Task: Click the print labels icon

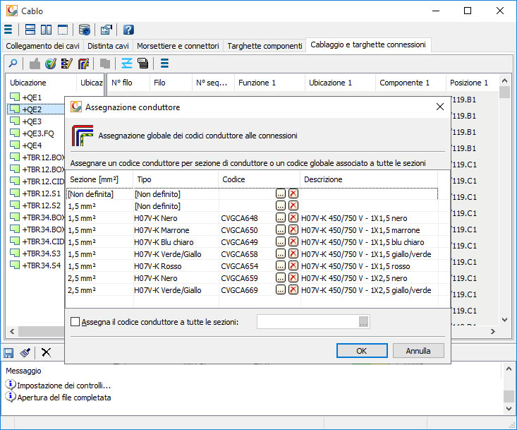Action: point(143,63)
